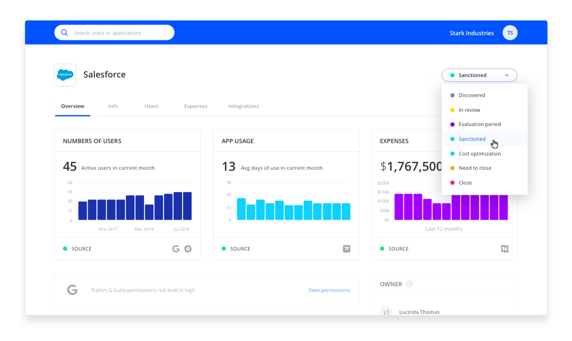The width and height of the screenshot is (572, 341).
Task: Click the View permissions link
Action: pyautogui.click(x=329, y=290)
